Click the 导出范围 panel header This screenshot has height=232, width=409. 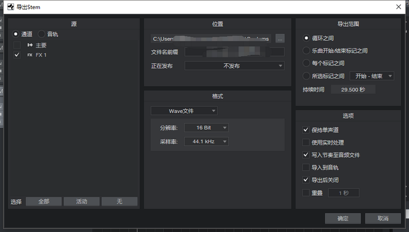pos(348,24)
